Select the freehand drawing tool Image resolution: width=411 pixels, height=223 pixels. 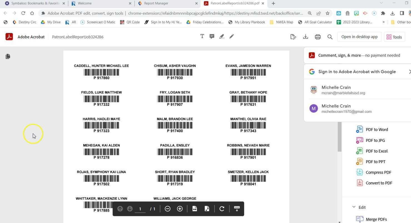coord(231,36)
